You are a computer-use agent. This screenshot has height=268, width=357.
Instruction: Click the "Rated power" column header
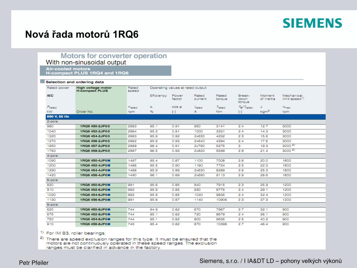point(58,88)
